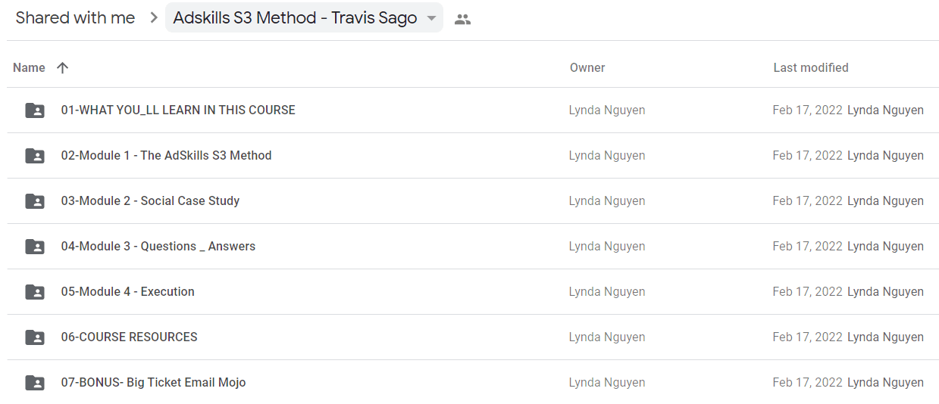Click the breadcrumb chevron after Shared with me
The height and width of the screenshot is (404, 939).
point(153,18)
